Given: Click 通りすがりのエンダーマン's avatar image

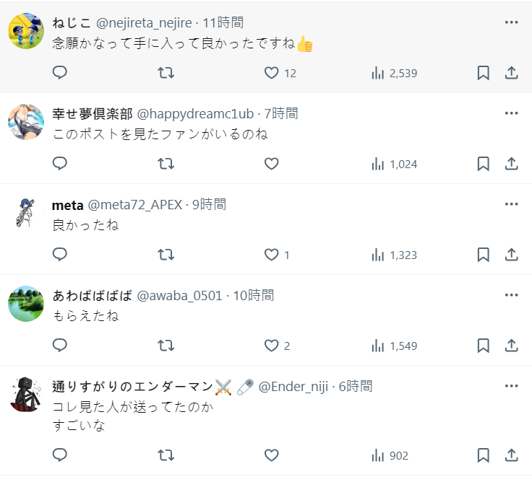Looking at the screenshot, I should click(26, 394).
